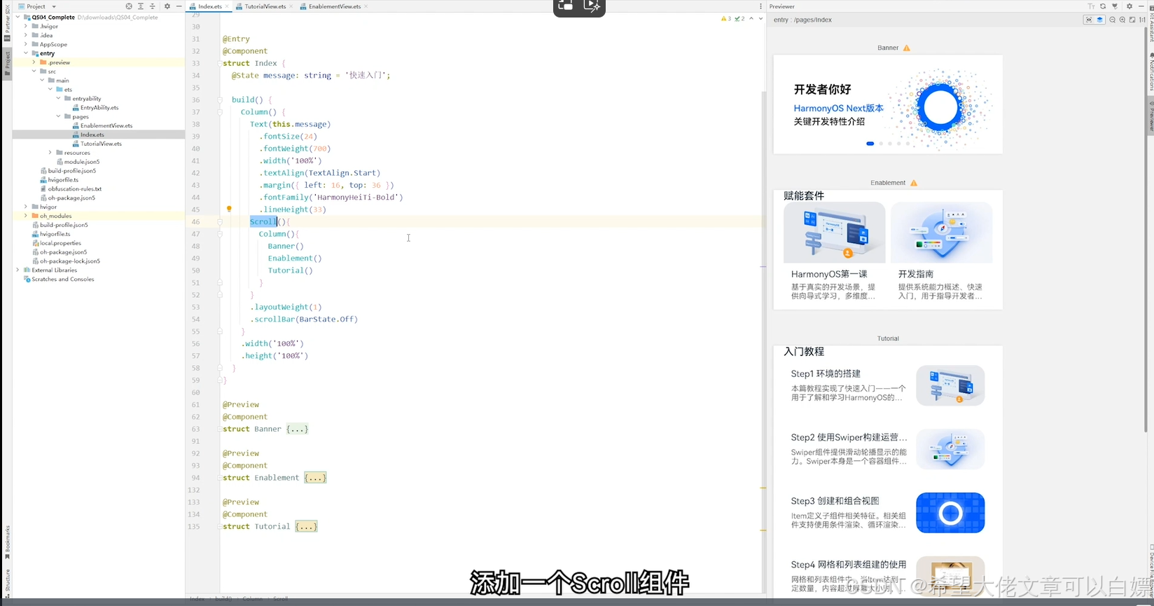Screen dimensions: 1154x606
Task: Collapse the QS04_Complete root folder
Action: pos(18,17)
